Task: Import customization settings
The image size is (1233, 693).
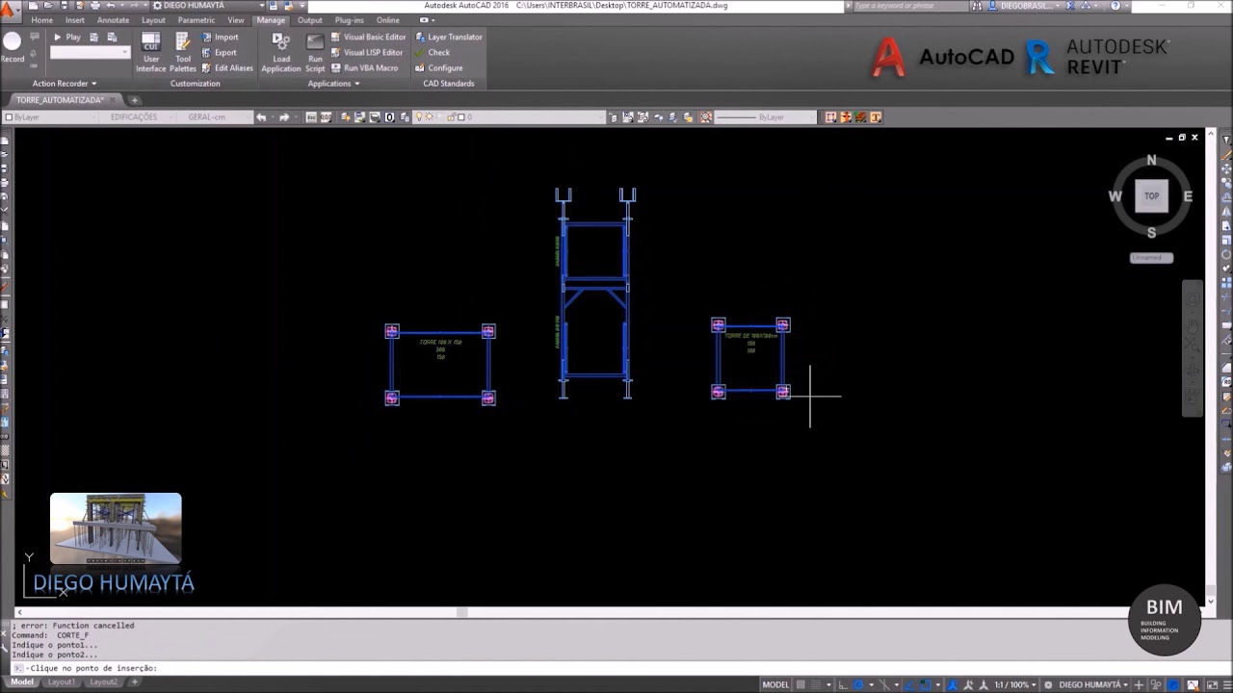Action: click(x=221, y=38)
